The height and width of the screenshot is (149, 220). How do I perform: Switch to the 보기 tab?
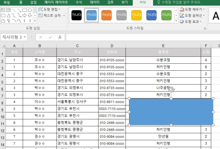pyautogui.click(x=125, y=2)
